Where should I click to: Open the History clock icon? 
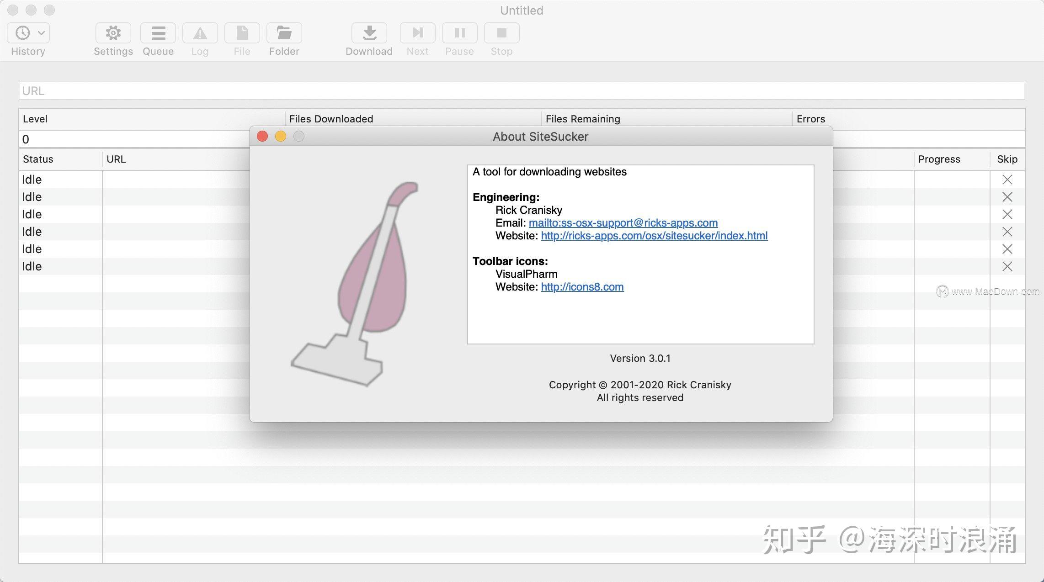(x=22, y=33)
